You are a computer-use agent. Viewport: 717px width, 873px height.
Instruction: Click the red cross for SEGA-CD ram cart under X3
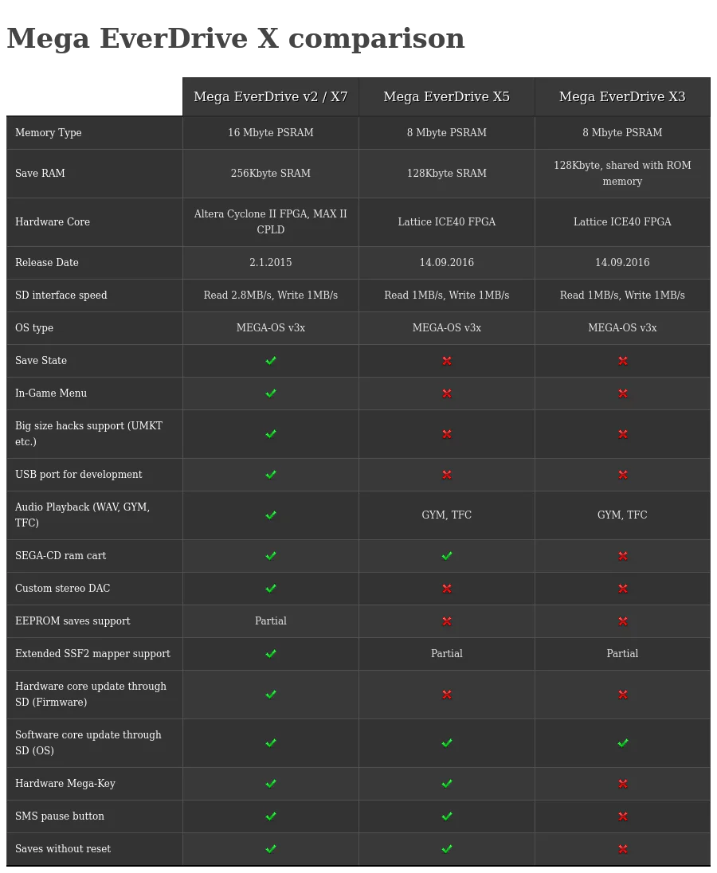(623, 556)
